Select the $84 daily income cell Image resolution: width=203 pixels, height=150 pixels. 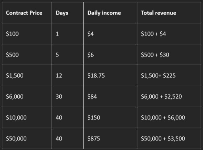pyautogui.click(x=92, y=97)
